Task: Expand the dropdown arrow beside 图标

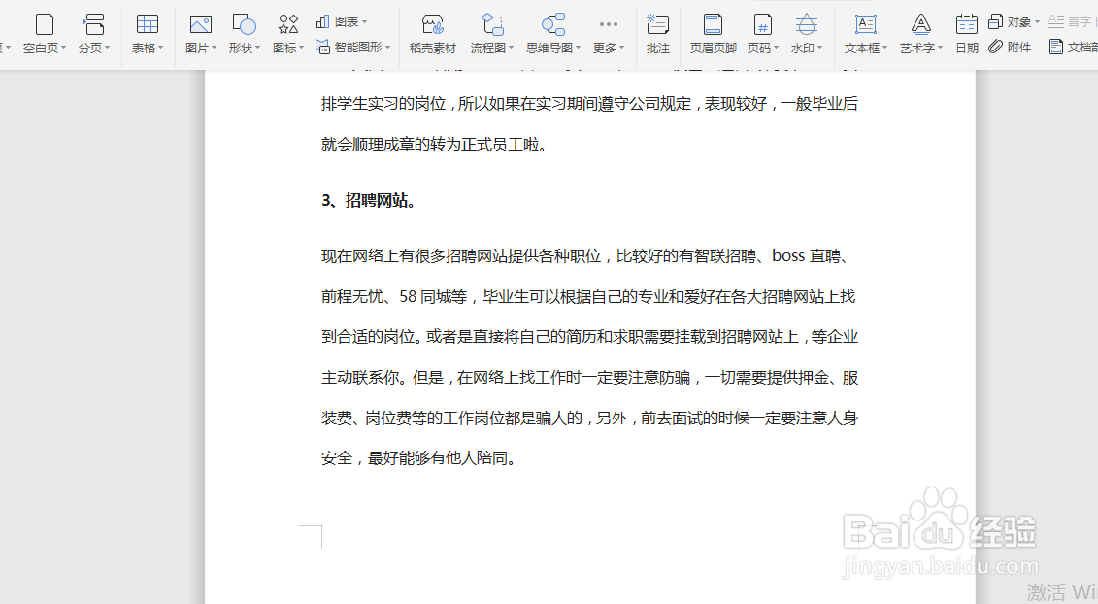Action: (302, 48)
